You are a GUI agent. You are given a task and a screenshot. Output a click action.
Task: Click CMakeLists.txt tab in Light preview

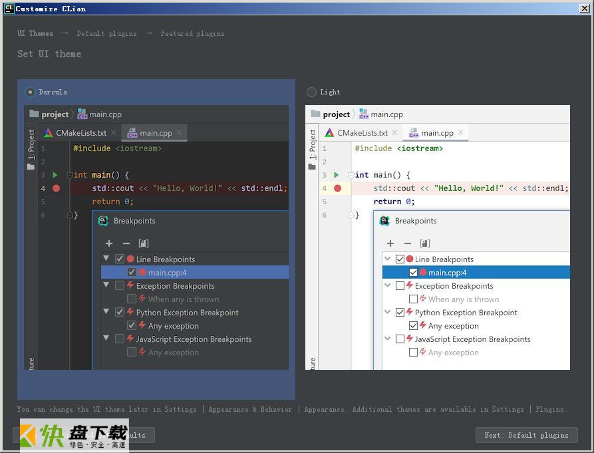click(362, 133)
